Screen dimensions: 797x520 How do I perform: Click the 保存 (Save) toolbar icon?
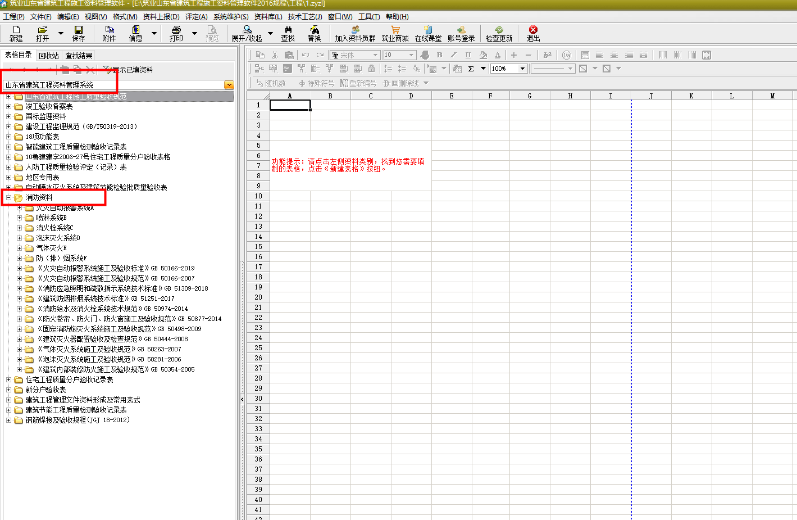tap(79, 33)
